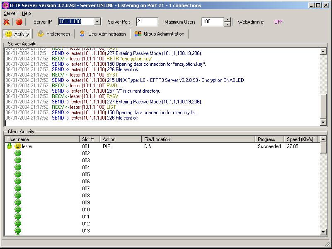This screenshot has height=249, width=332.
Task: Click the window resize grip in status bar
Action: pos(327,244)
